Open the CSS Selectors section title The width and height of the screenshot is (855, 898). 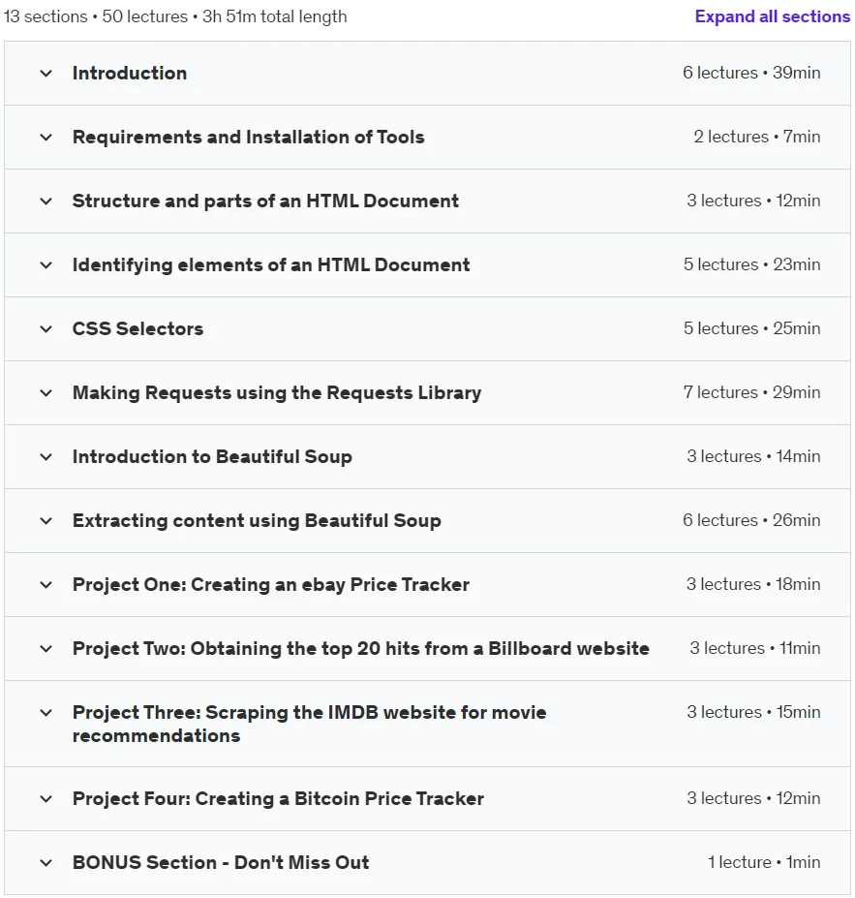pos(137,328)
